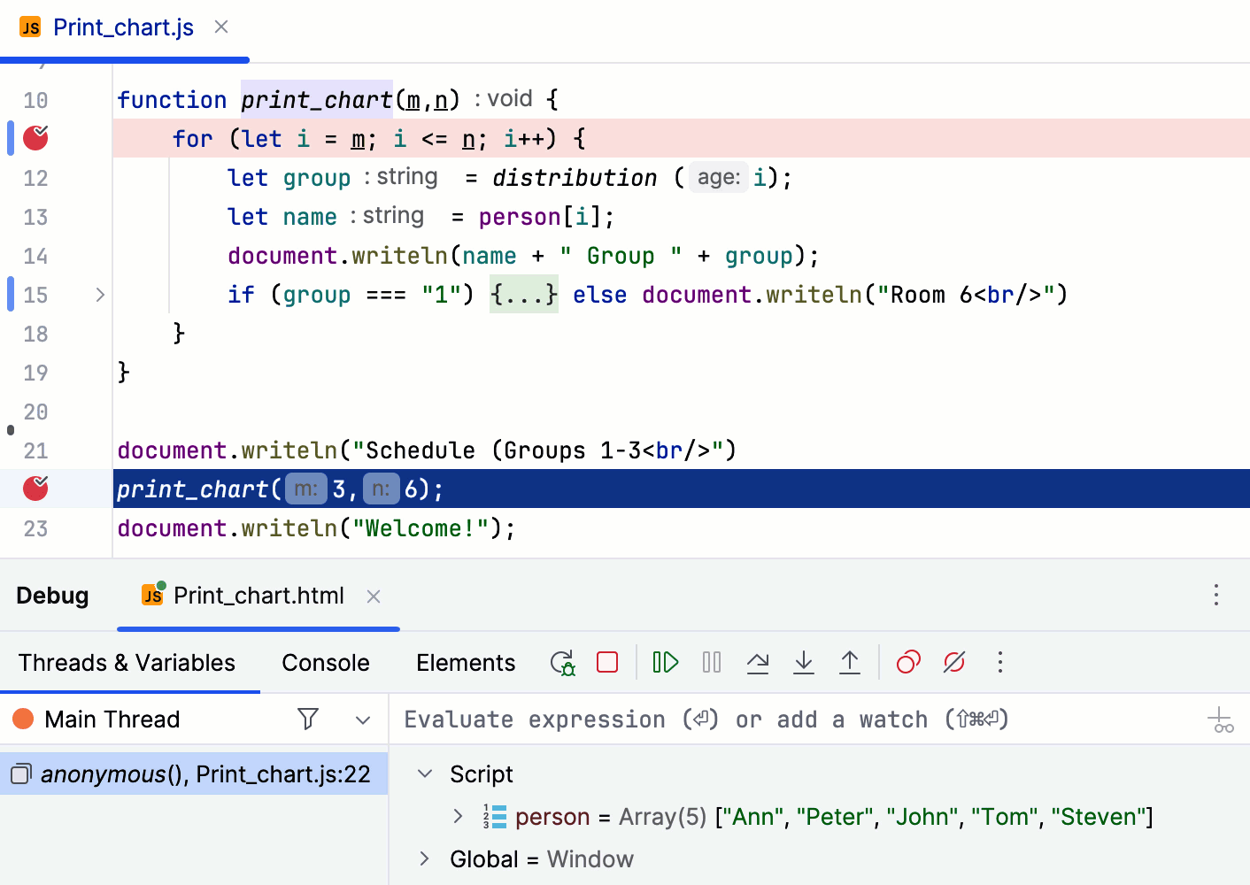Expand the person array variable
1250x885 pixels.
click(x=459, y=816)
